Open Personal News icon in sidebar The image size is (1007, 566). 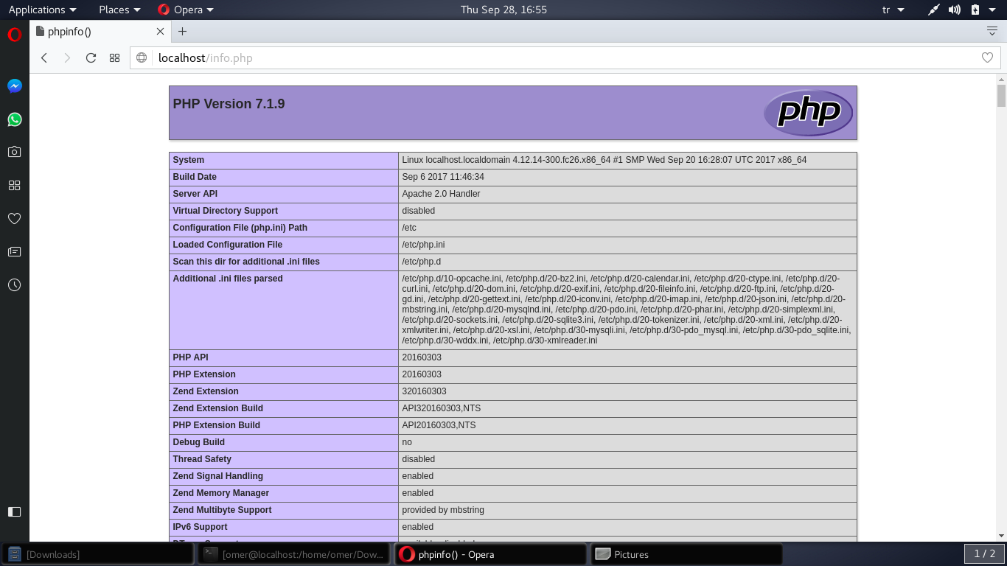tap(14, 251)
